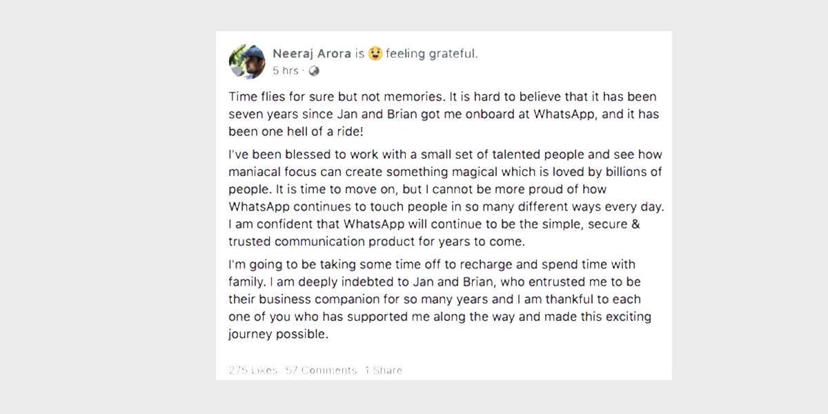828x414 pixels.
Task: Click 'seven years since Jan and Brian' line
Action: coord(323,114)
